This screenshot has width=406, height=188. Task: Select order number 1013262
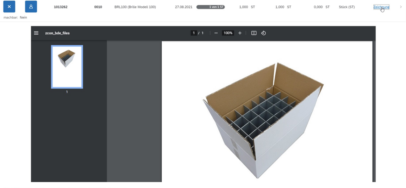click(x=61, y=7)
